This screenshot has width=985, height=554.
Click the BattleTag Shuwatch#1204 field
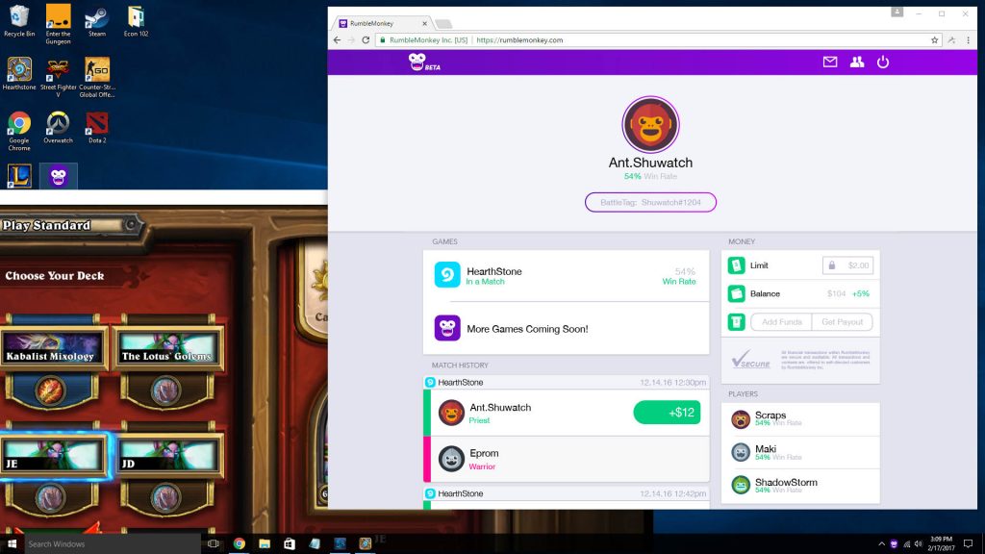point(650,202)
